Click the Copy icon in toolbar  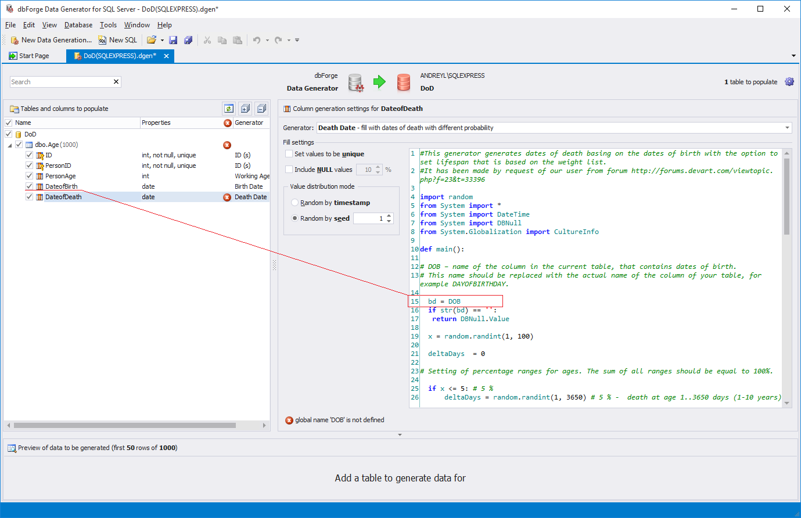point(222,40)
